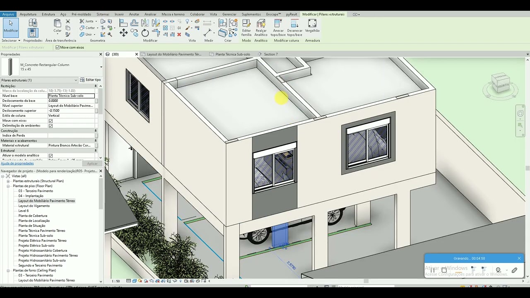
Task: Toggle Move com eixos in options bar
Action: point(58,48)
